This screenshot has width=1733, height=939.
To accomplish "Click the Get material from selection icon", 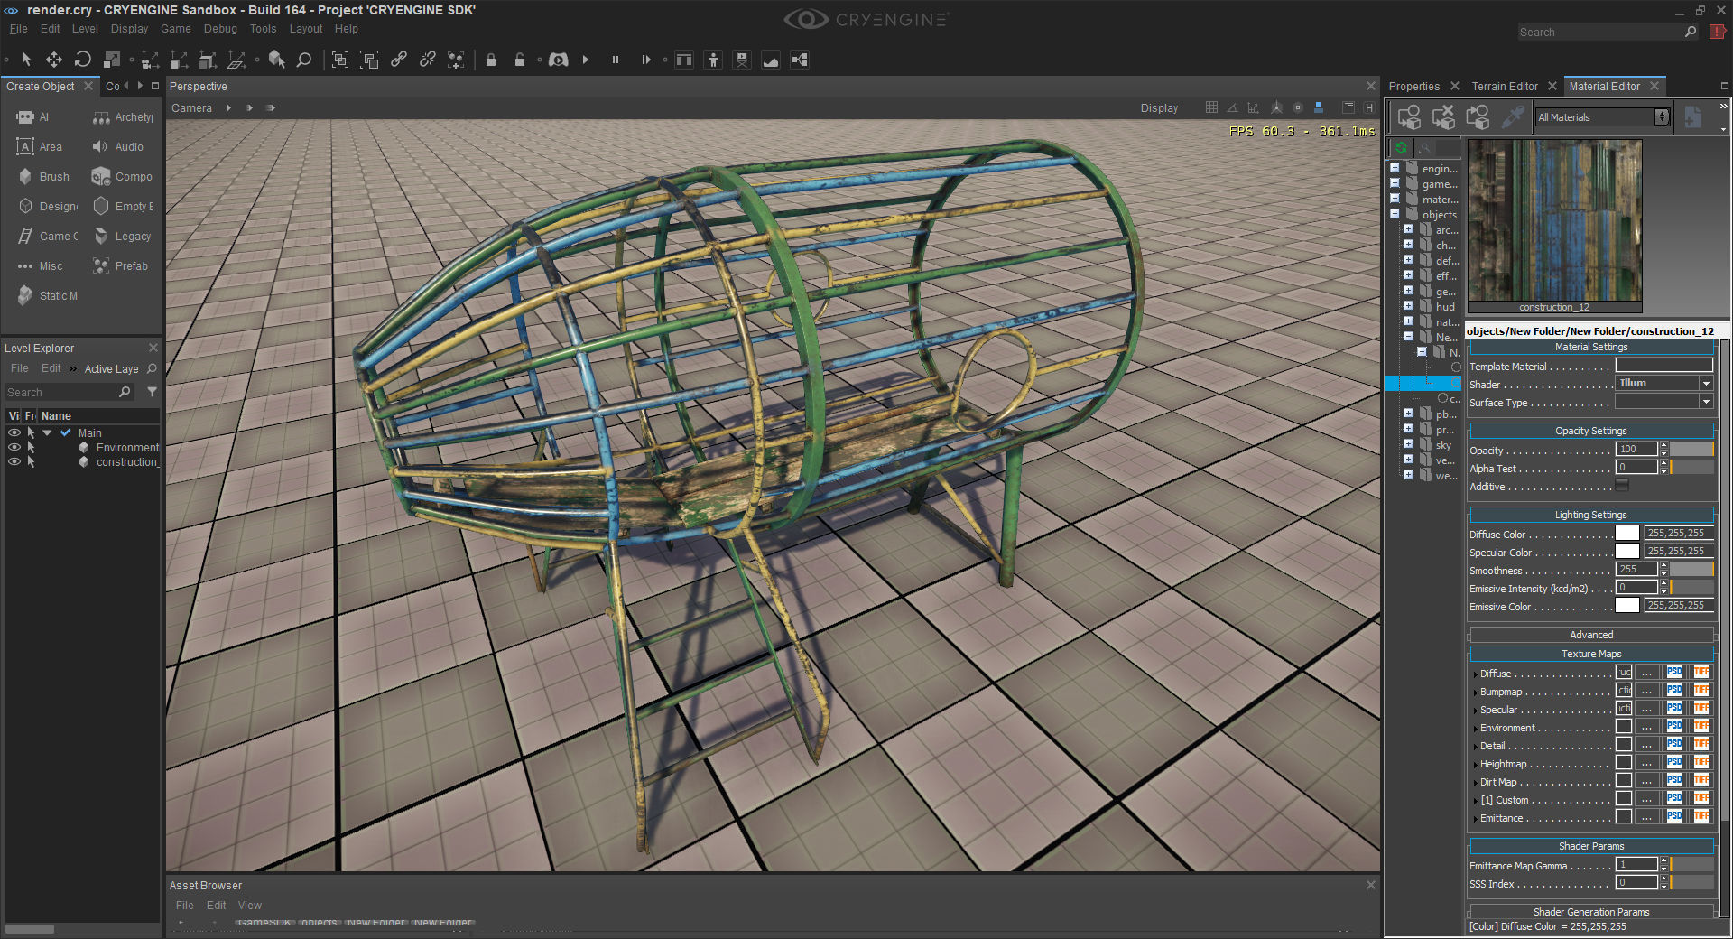I will (x=1478, y=117).
